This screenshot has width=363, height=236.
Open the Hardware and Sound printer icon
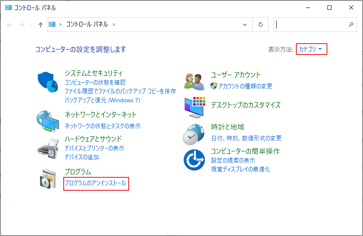pos(48,148)
